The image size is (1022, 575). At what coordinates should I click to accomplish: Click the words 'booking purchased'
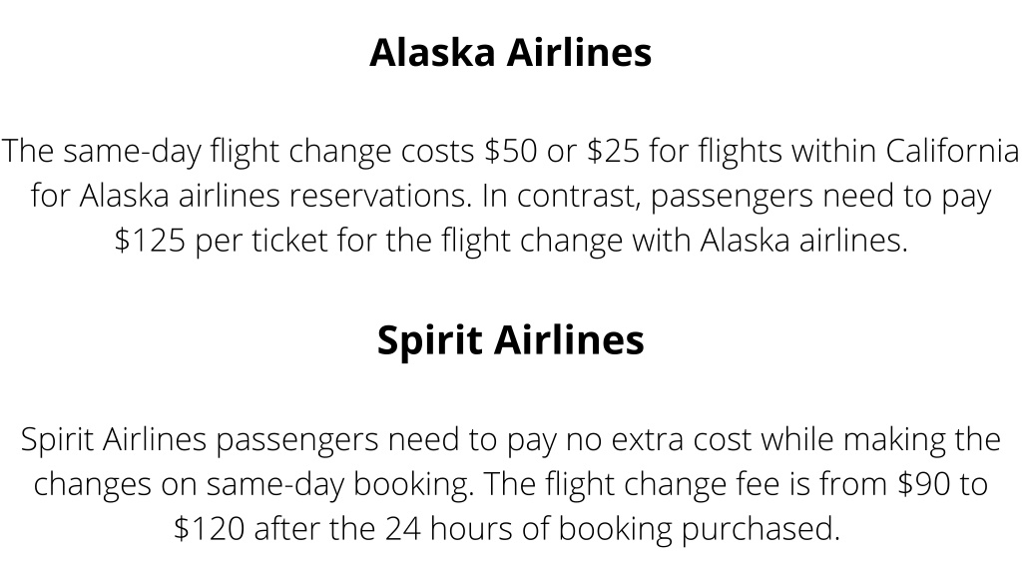[699, 528]
